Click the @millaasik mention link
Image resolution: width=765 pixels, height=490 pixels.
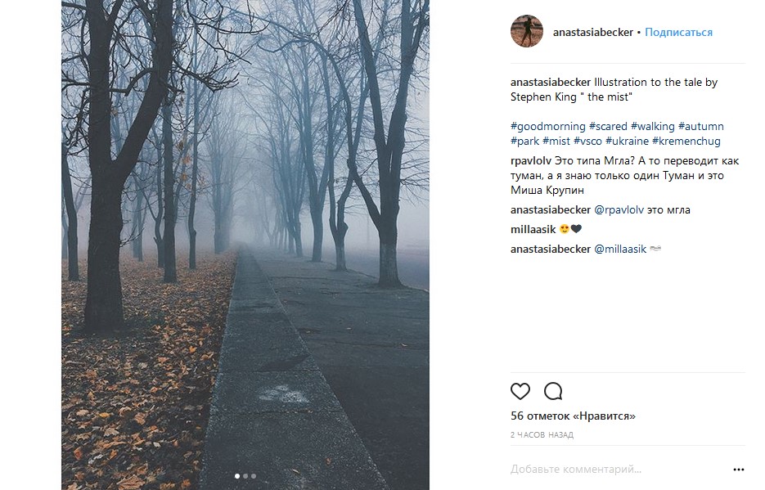(x=620, y=249)
